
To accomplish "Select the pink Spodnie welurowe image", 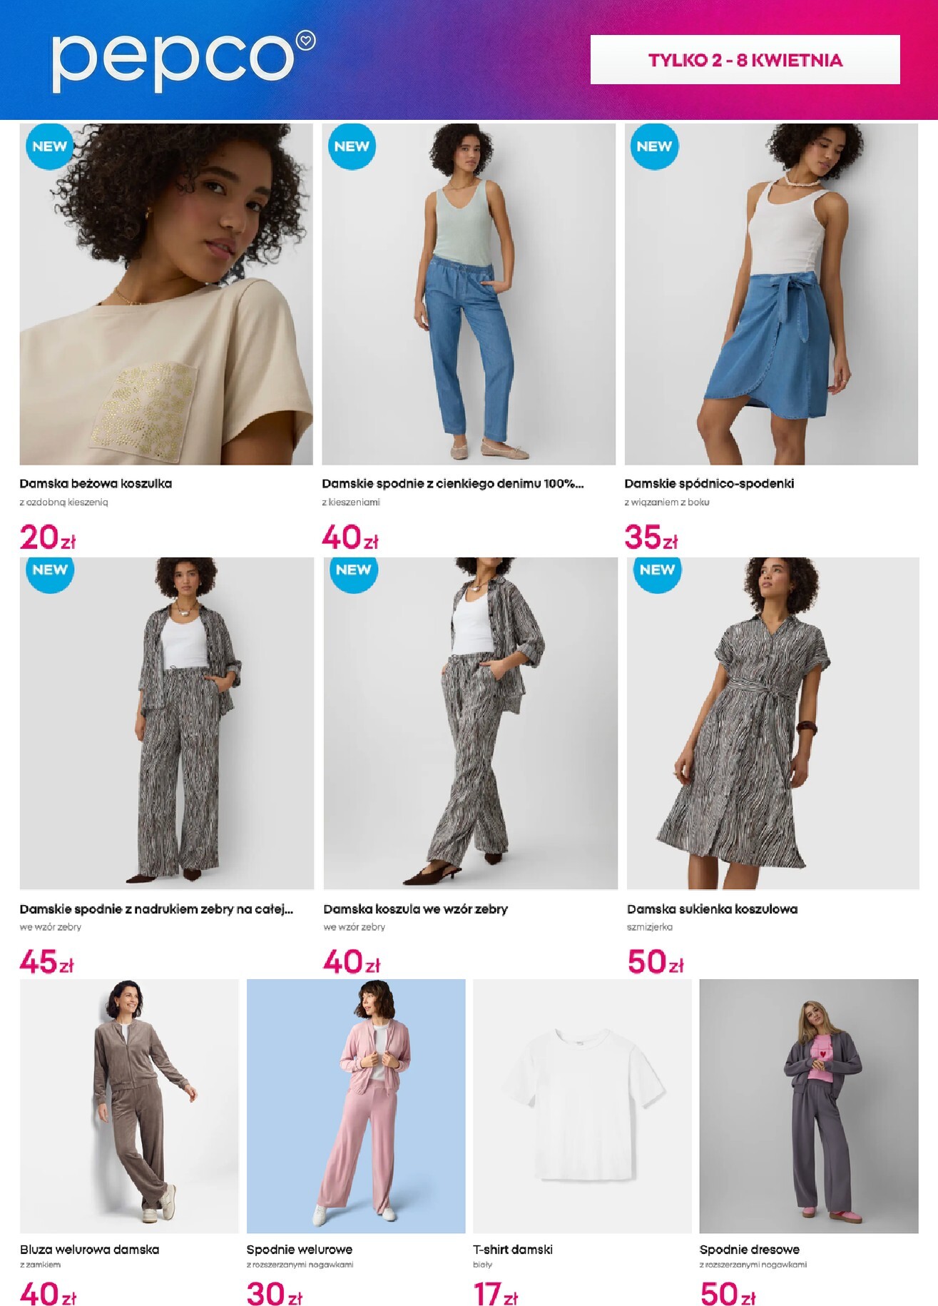I will click(356, 1105).
